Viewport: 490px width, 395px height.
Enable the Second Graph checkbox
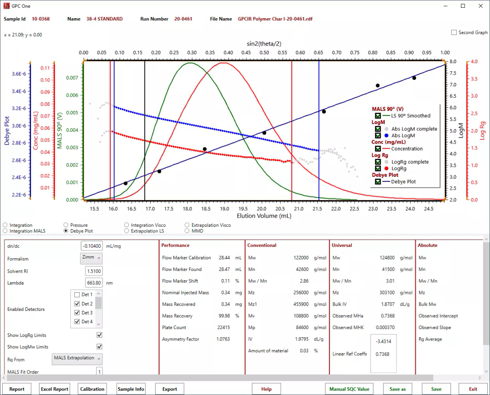[x=454, y=33]
